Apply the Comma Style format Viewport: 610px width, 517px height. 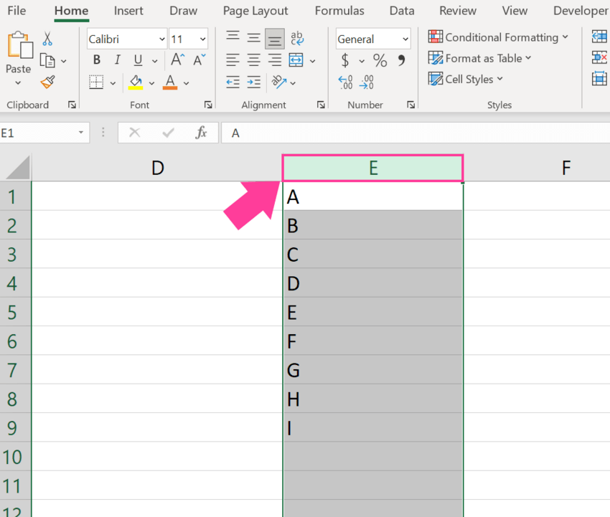[x=400, y=60]
